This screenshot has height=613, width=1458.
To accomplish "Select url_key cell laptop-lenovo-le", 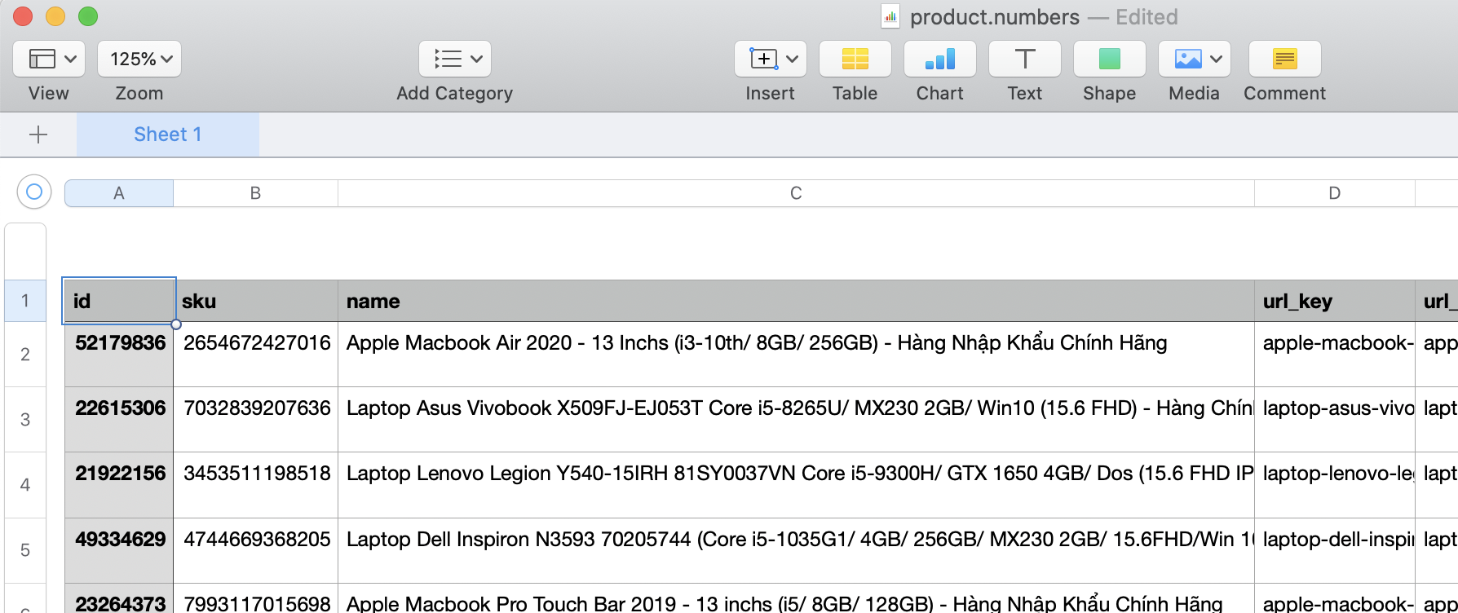I will click(x=1335, y=485).
